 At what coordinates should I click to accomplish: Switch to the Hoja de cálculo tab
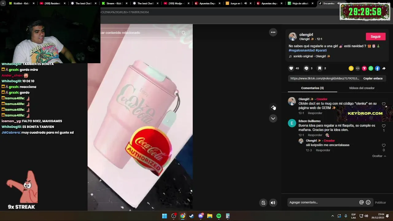click(300, 3)
